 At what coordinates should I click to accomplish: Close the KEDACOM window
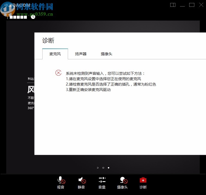click(x=201, y=5)
